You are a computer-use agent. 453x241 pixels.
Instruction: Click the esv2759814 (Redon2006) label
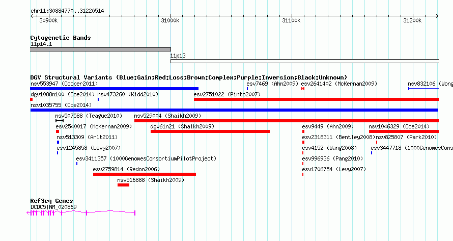click(x=126, y=169)
